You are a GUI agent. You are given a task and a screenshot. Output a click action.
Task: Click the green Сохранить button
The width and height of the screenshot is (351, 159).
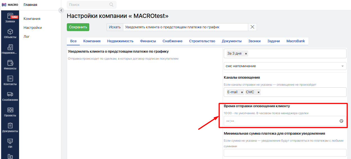click(x=78, y=27)
